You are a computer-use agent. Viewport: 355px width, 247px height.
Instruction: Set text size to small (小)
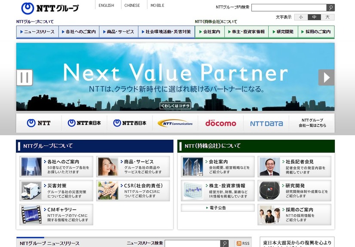[301, 17]
